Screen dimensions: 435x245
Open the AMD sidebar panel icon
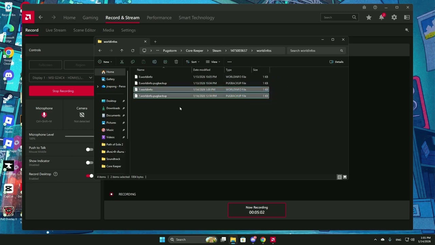pos(407,17)
